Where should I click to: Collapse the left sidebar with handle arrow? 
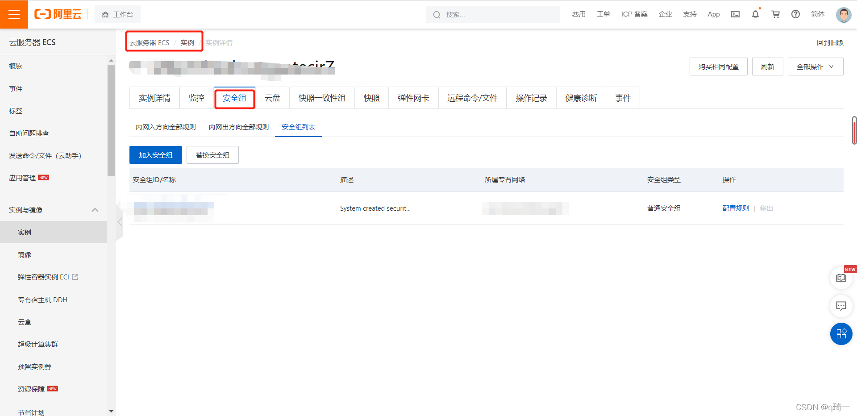click(119, 222)
